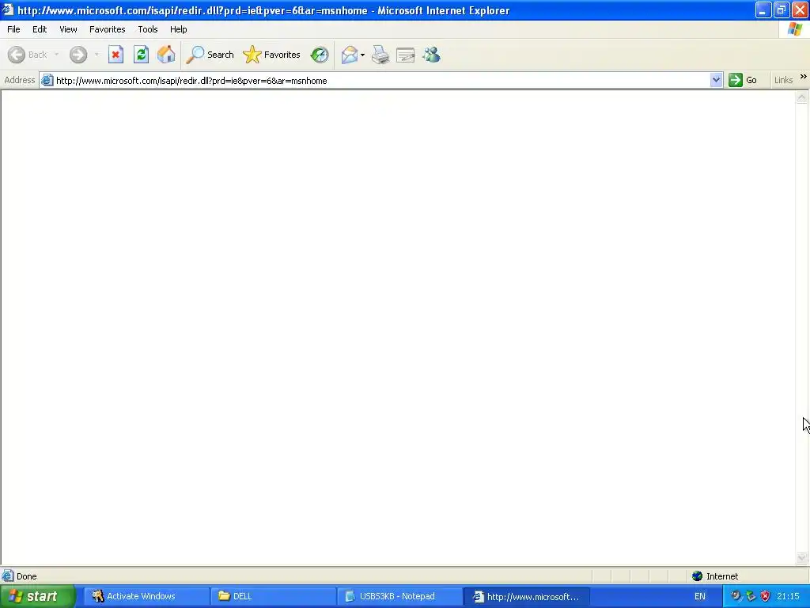
Task: Stop page loading with the red X
Action: (x=115, y=55)
